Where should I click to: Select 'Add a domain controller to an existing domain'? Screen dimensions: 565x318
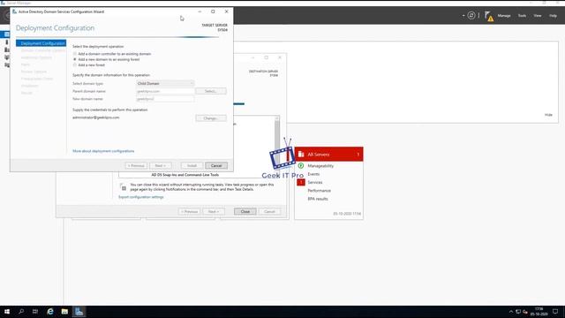[x=112, y=54]
